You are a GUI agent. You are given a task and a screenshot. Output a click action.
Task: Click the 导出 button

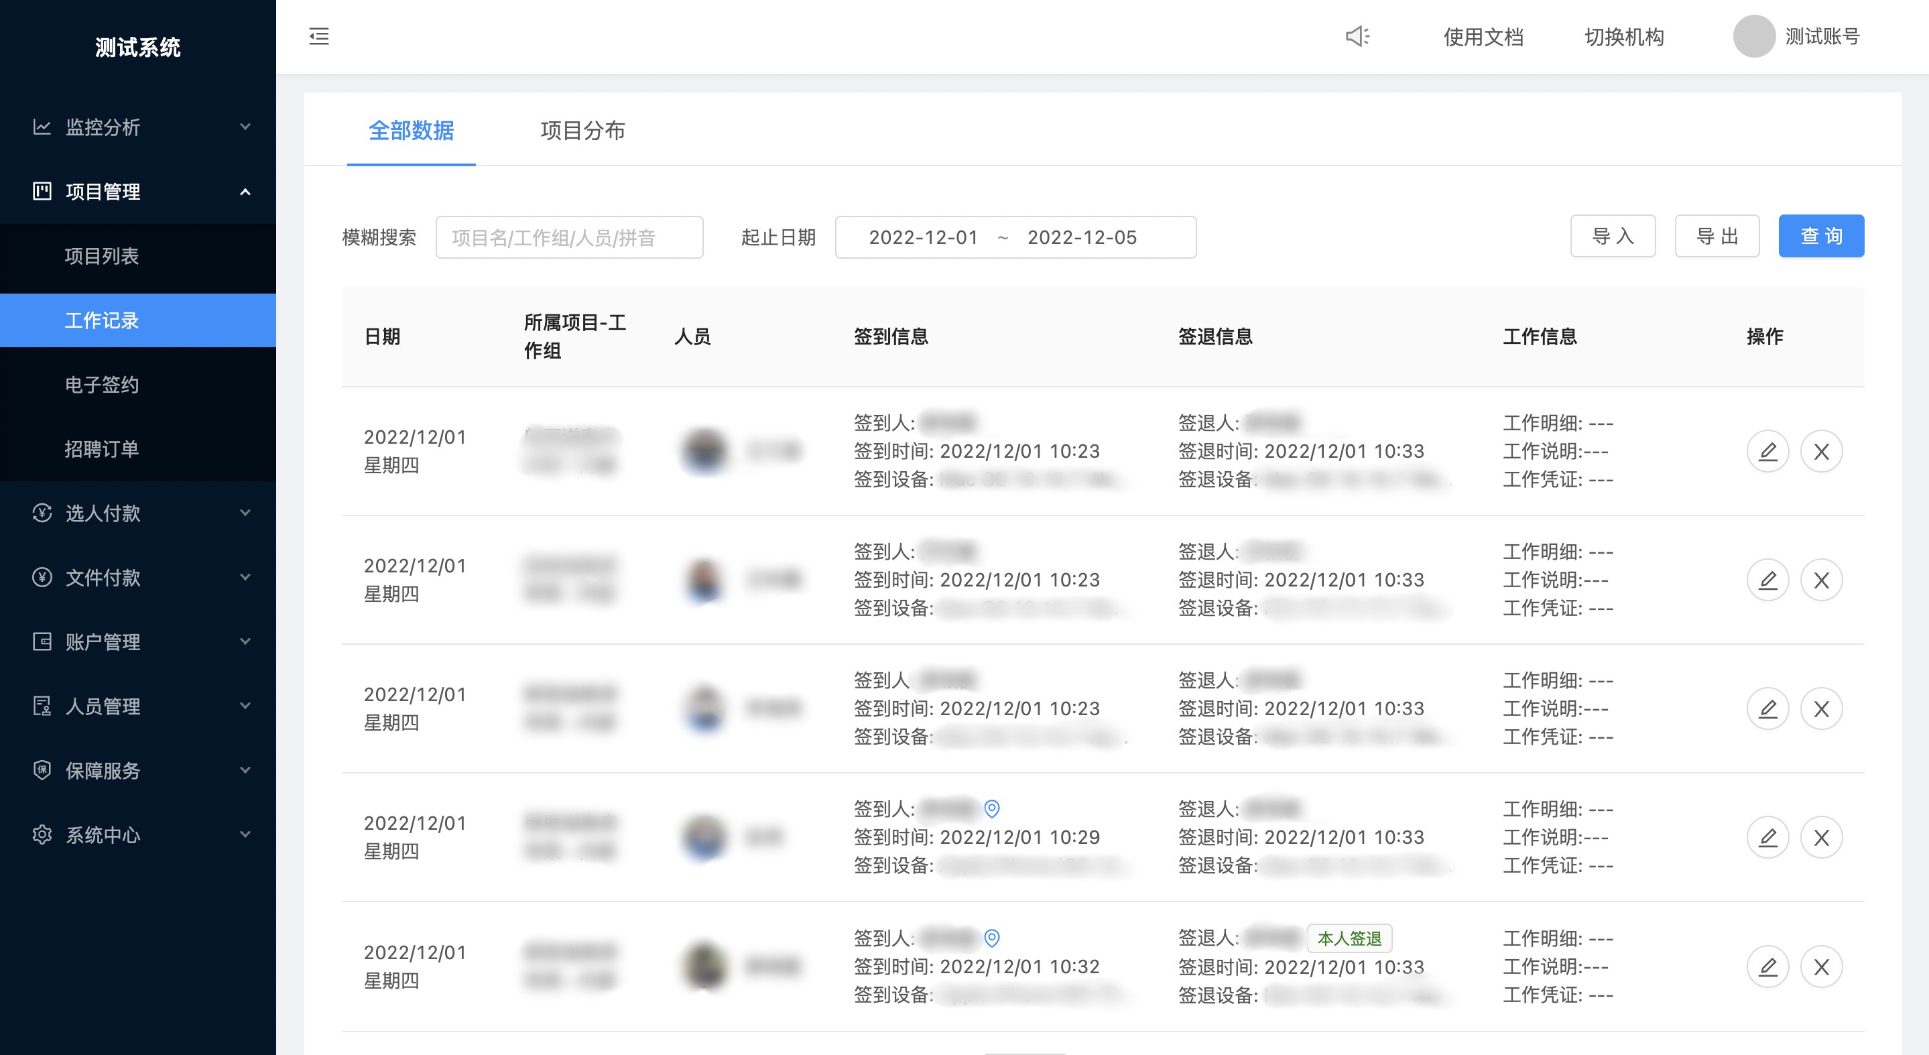point(1717,237)
